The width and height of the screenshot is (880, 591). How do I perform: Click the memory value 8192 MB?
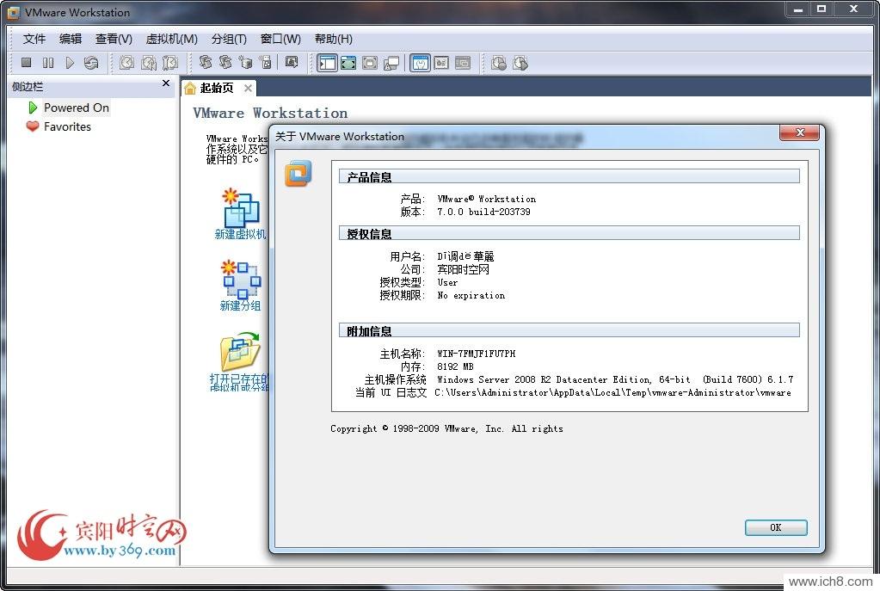tap(455, 366)
